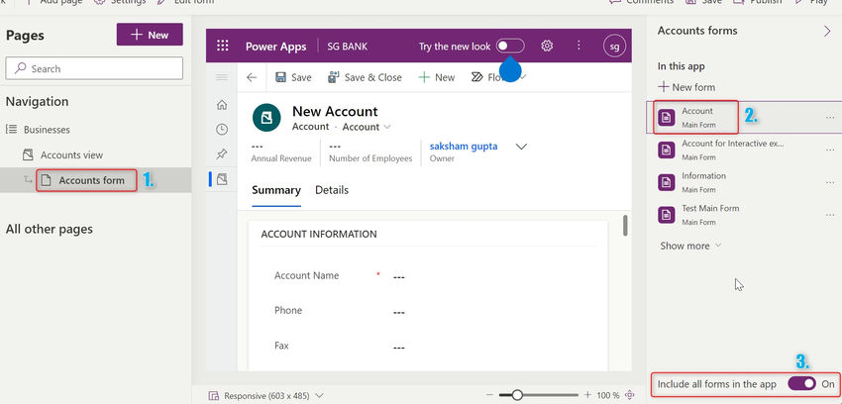
Task: Go to the Home icon in the preview sidebar
Action: point(221,105)
